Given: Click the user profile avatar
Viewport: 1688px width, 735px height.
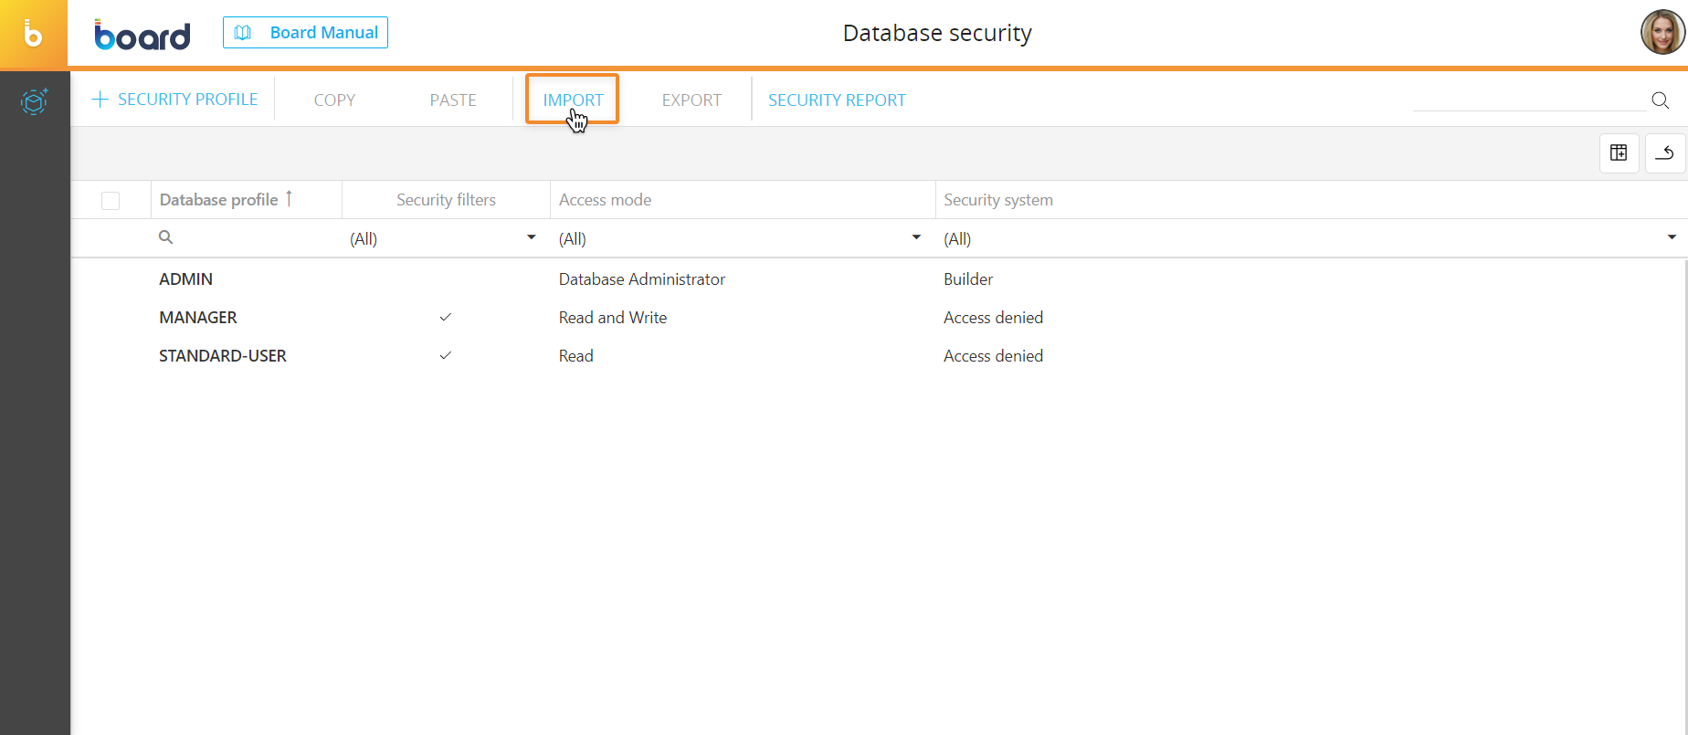Looking at the screenshot, I should pos(1662,33).
